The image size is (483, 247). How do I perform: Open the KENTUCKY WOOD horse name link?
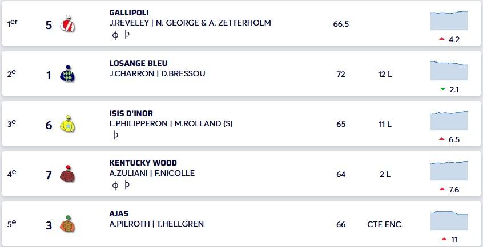pos(143,163)
